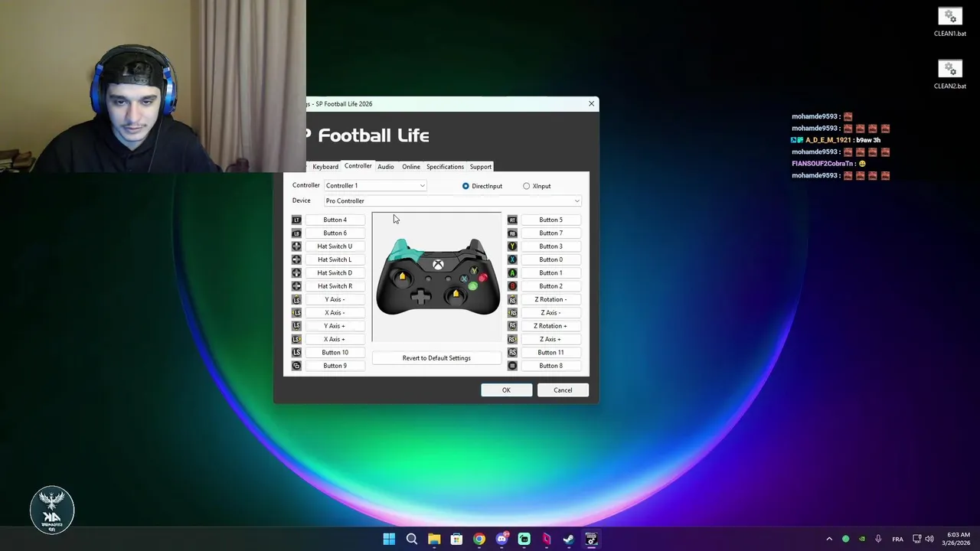Image resolution: width=980 pixels, height=551 pixels.
Task: Click the Cancel button
Action: click(x=563, y=390)
